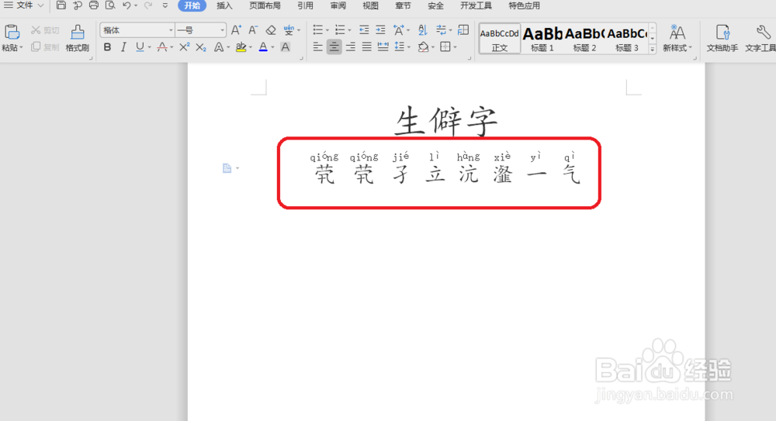This screenshot has width=776, height=421.
Task: Apply Subscript X₂ formatting
Action: coord(200,47)
